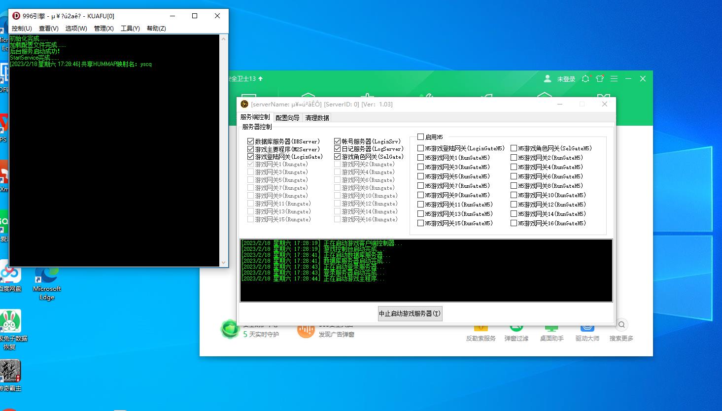Screen dimensions: 722x411
Task: Enable the 启用H5 checkbox
Action: click(x=420, y=137)
